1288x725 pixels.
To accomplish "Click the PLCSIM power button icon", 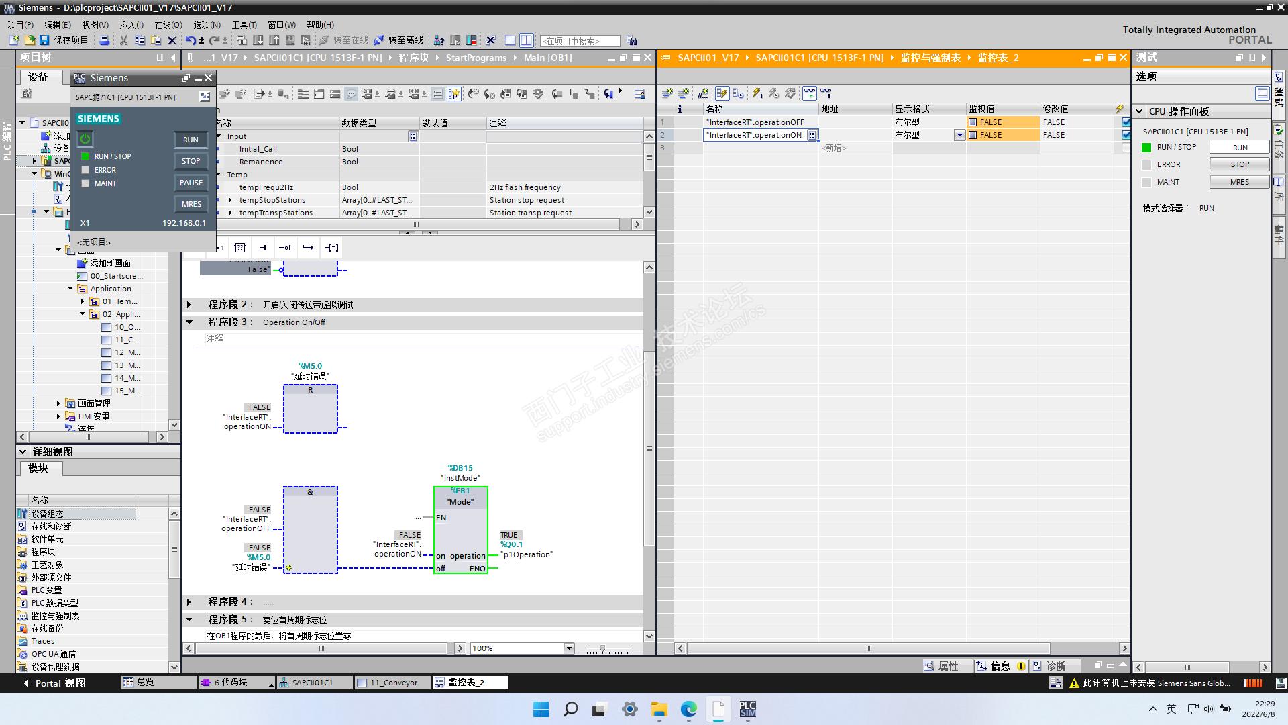I will tap(85, 139).
